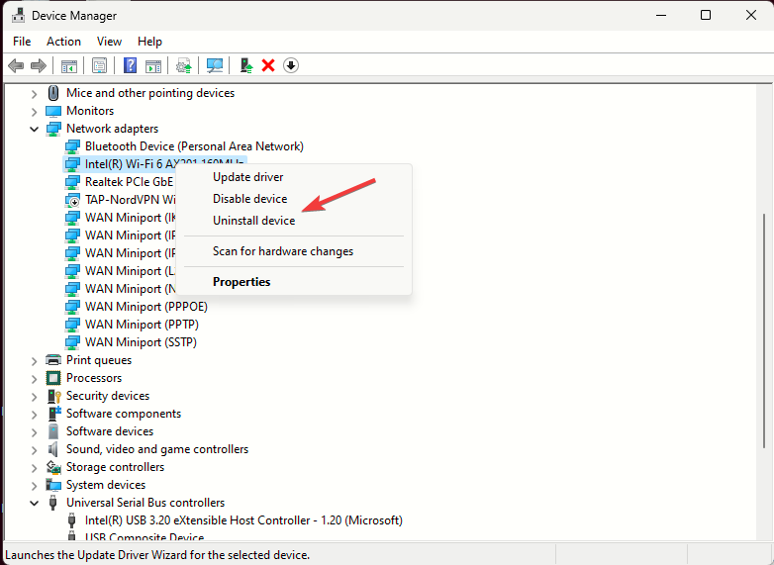Image resolution: width=774 pixels, height=565 pixels.
Task: Click the Properties sheet toolbar icon
Action: click(99, 65)
